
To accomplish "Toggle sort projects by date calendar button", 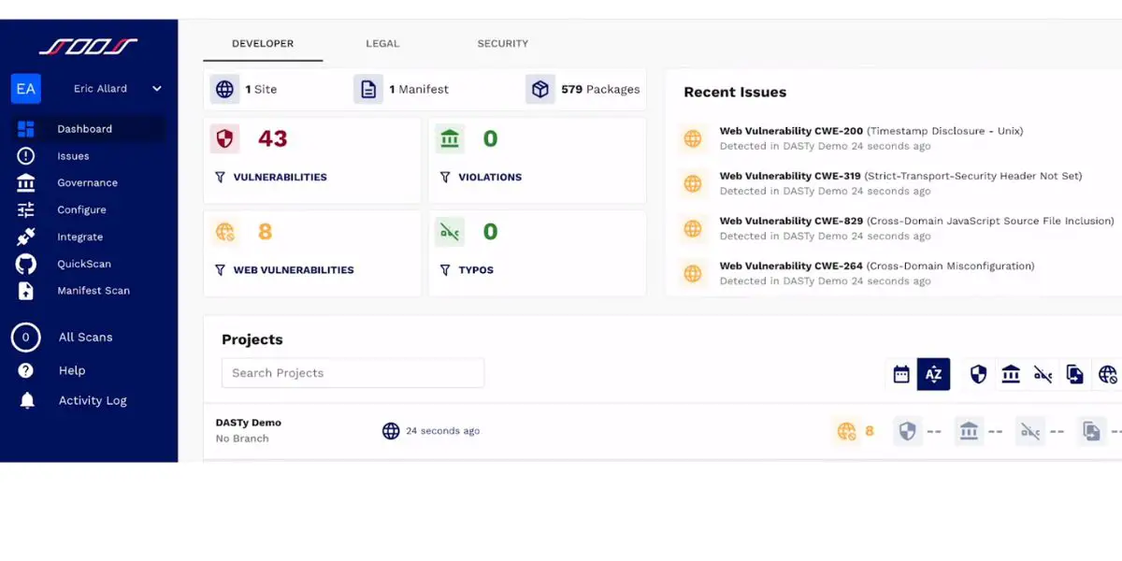I will click(x=901, y=374).
